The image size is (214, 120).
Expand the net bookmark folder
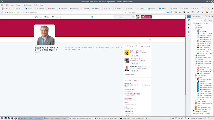click(194, 29)
